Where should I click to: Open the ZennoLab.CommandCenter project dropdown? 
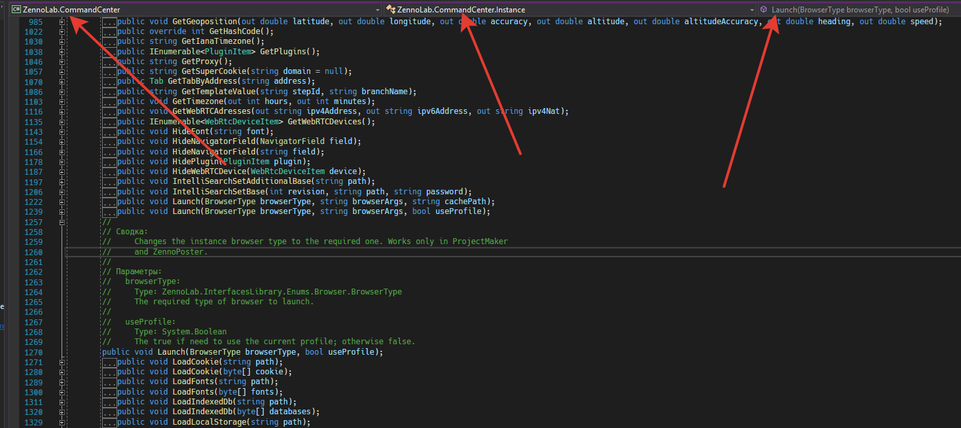[195, 10]
